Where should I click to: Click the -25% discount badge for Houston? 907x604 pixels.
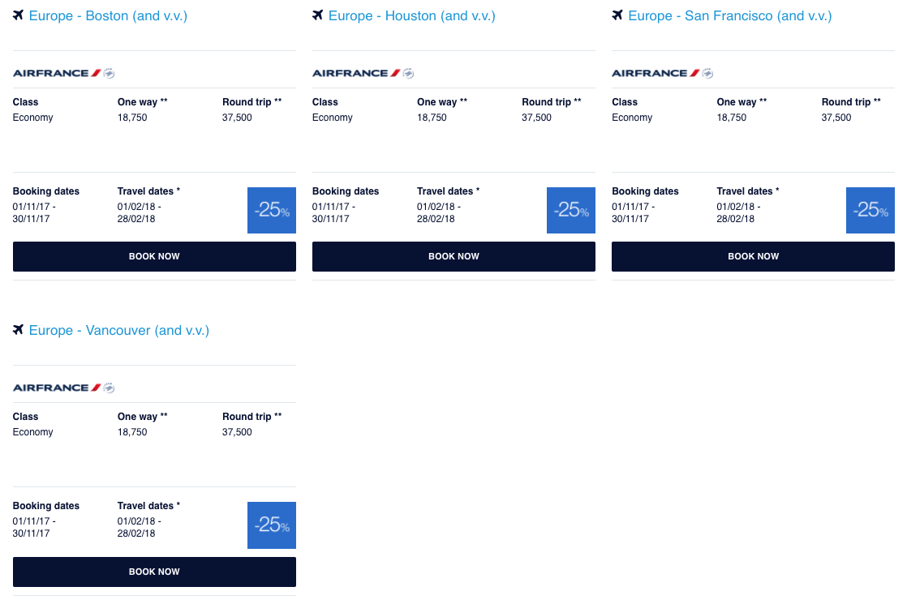coord(571,211)
